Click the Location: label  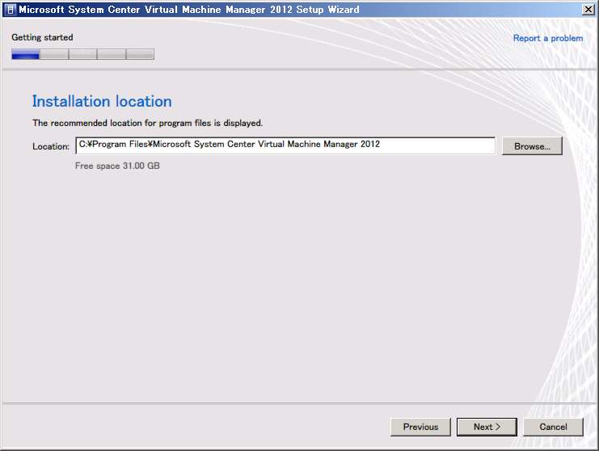click(51, 146)
